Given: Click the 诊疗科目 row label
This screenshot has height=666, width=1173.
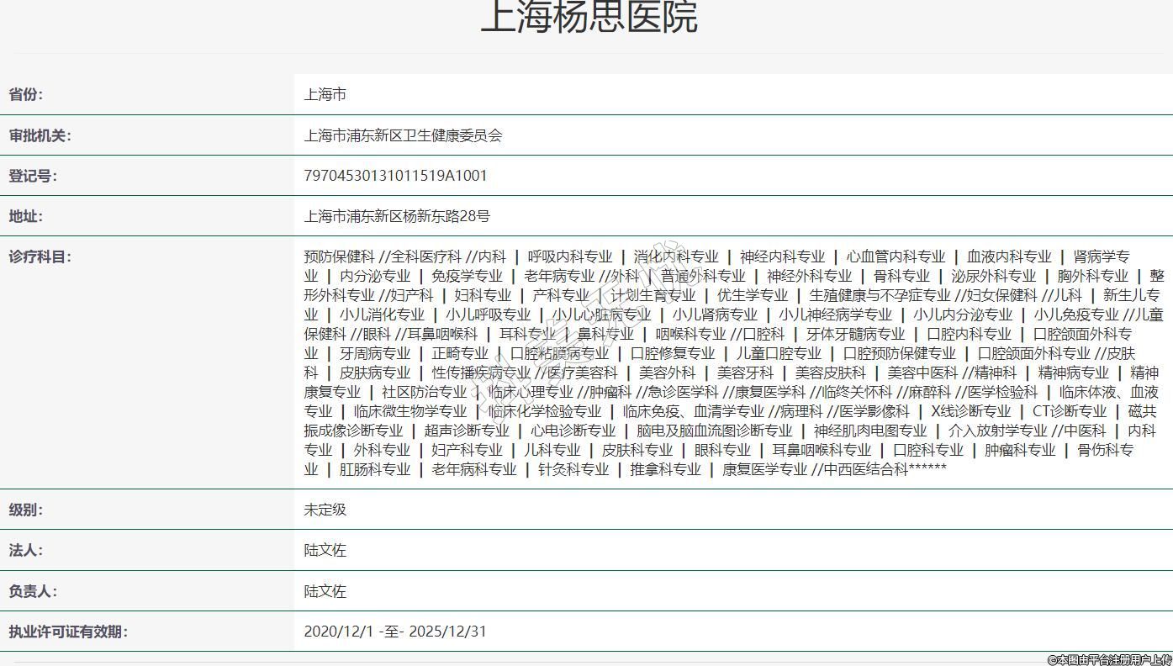Looking at the screenshot, I should pyautogui.click(x=40, y=257).
